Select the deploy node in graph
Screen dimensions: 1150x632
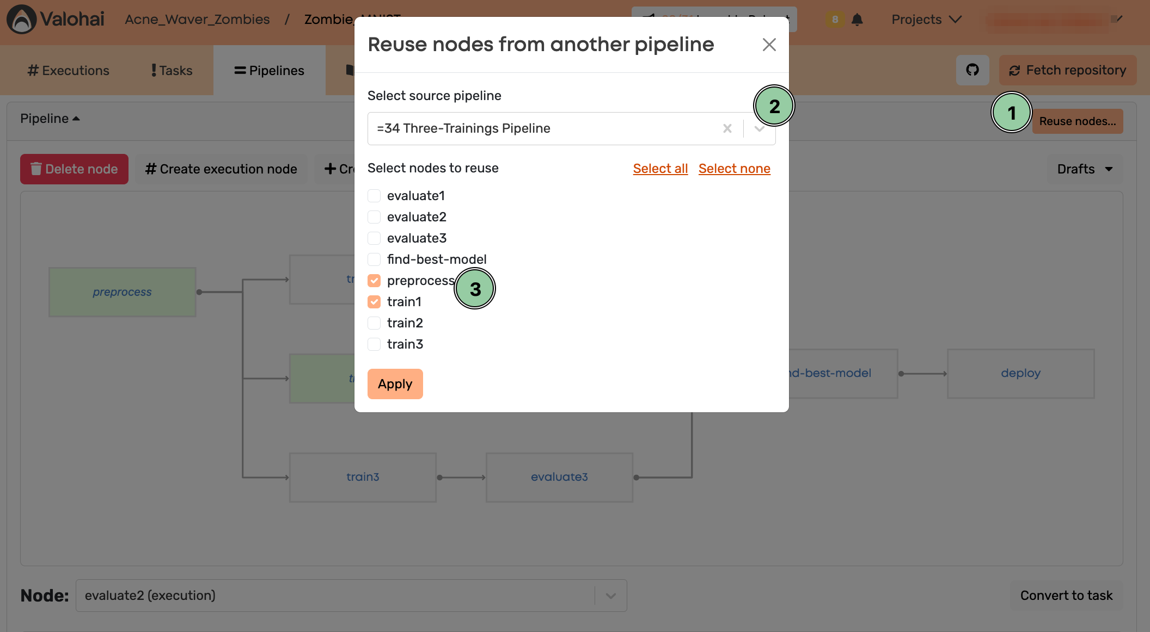coord(1020,374)
